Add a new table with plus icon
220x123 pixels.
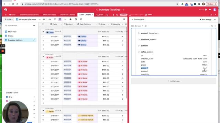107,15
